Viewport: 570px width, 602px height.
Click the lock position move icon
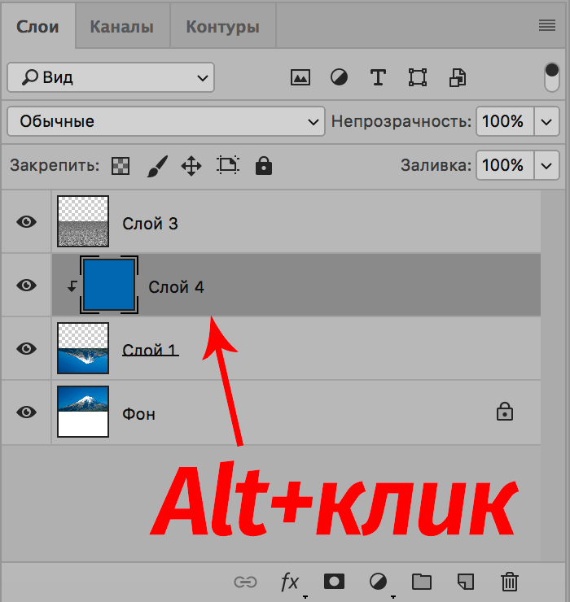(191, 166)
